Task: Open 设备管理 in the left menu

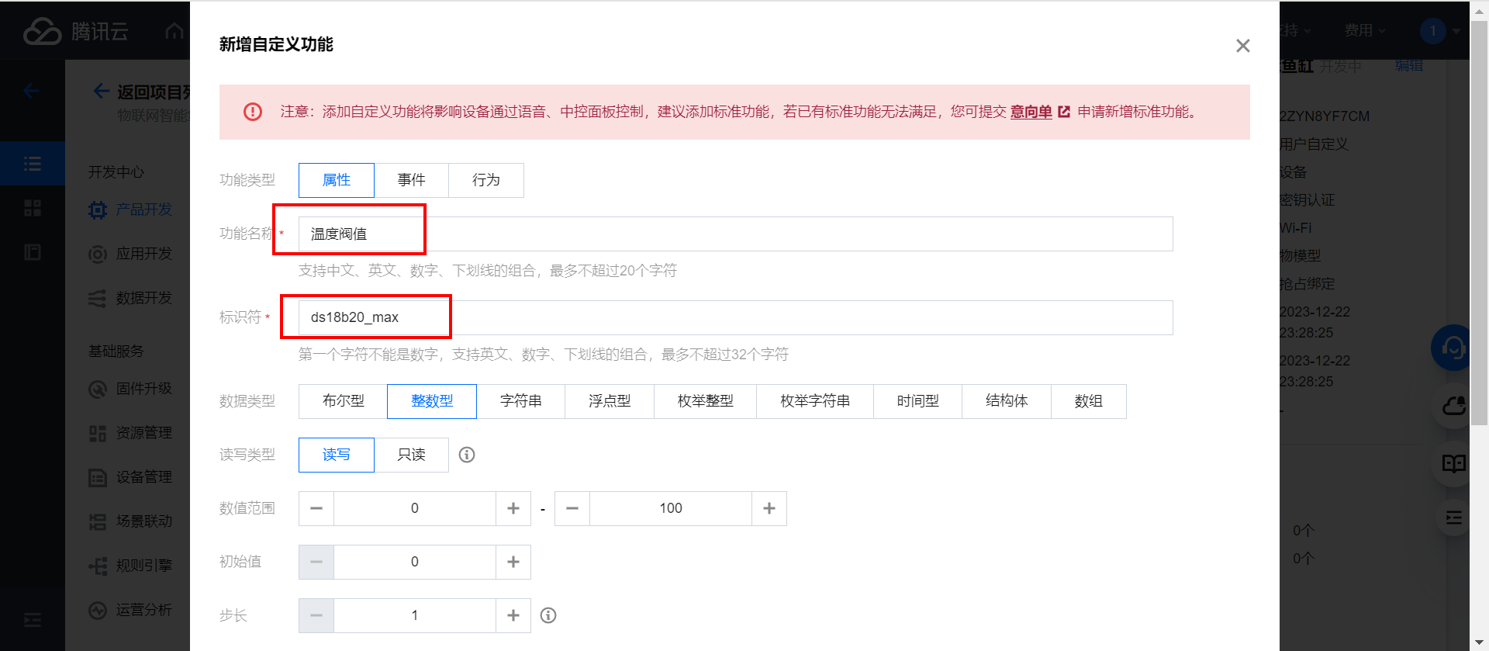Action: point(143,477)
